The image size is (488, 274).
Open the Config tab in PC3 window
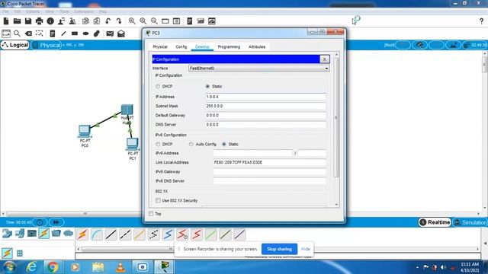pos(181,47)
